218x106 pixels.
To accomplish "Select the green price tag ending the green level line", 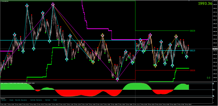I will pyautogui.click(x=192, y=31).
